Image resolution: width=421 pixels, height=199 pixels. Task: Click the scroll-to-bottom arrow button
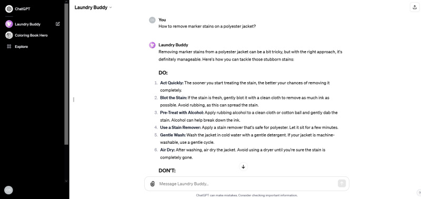(x=243, y=166)
